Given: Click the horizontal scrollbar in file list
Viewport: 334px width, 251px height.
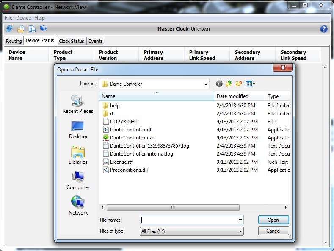Looking at the screenshot, I should click(173, 208).
